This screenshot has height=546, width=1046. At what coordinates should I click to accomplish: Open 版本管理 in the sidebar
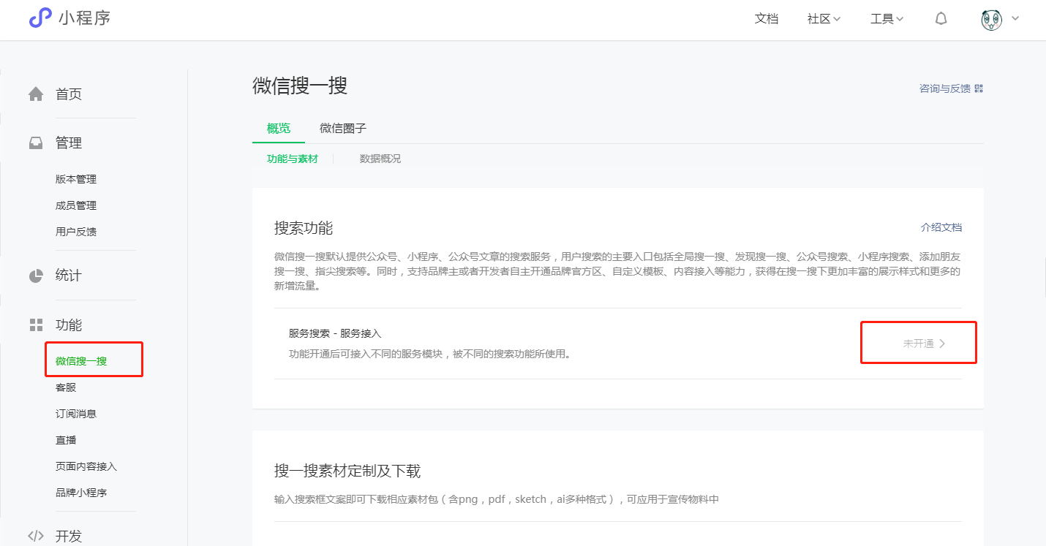click(x=76, y=179)
